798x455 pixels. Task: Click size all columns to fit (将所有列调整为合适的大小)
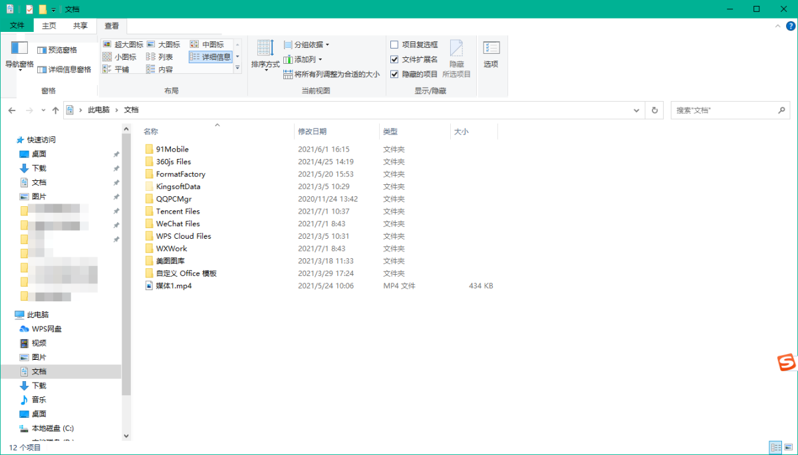point(332,75)
